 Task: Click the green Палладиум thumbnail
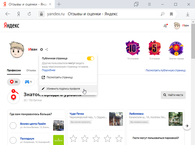coord(58,140)
